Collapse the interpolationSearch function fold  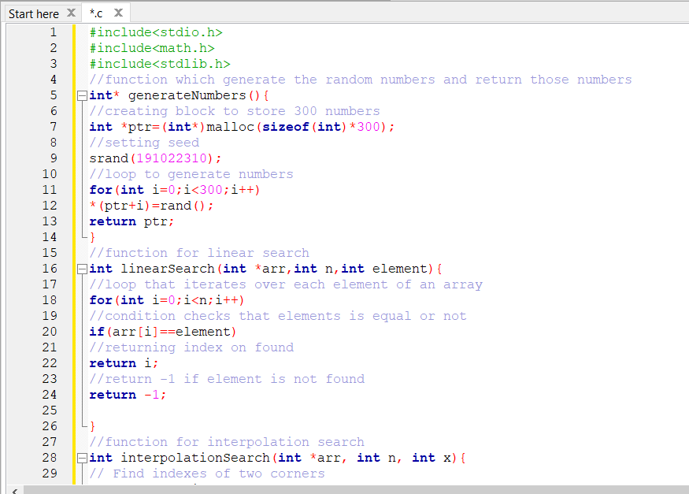[82, 457]
